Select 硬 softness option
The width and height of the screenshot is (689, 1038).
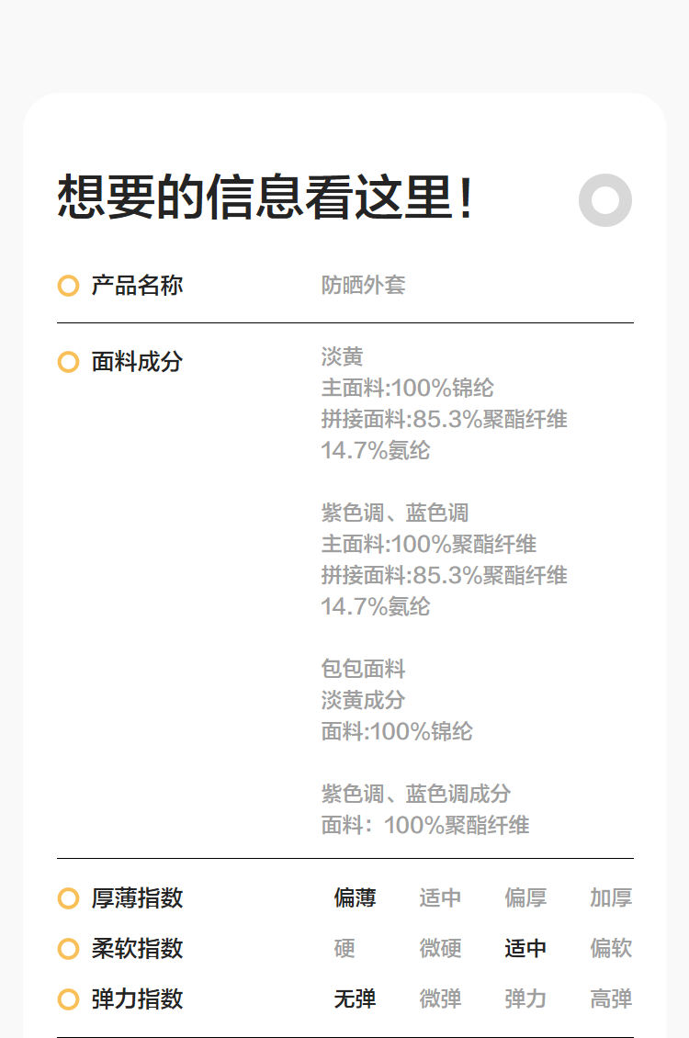coord(344,948)
